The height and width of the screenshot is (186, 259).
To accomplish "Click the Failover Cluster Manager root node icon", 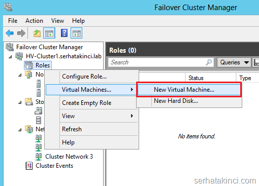I will (10, 47).
